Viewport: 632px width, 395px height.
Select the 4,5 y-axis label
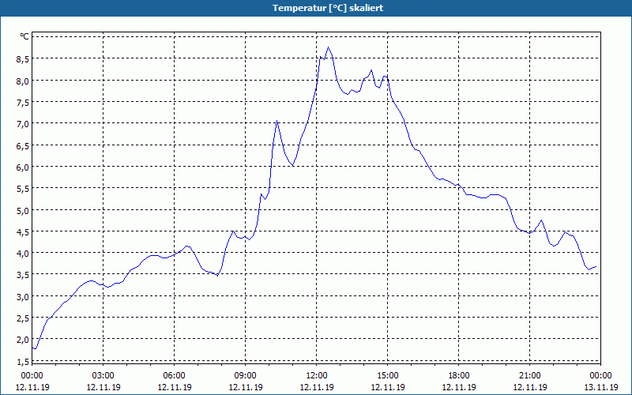[24, 231]
